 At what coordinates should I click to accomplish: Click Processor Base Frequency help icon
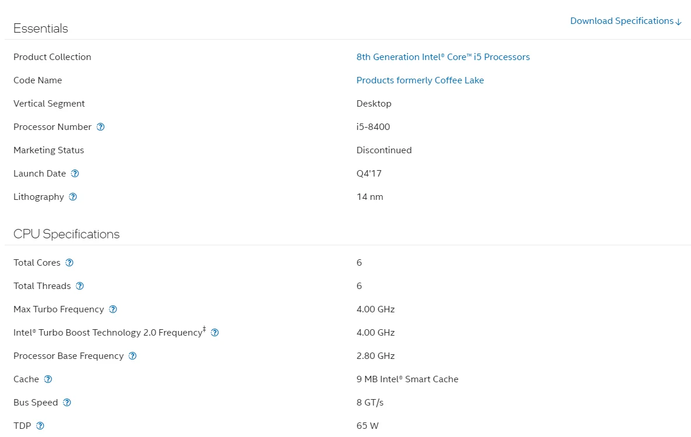click(x=133, y=356)
